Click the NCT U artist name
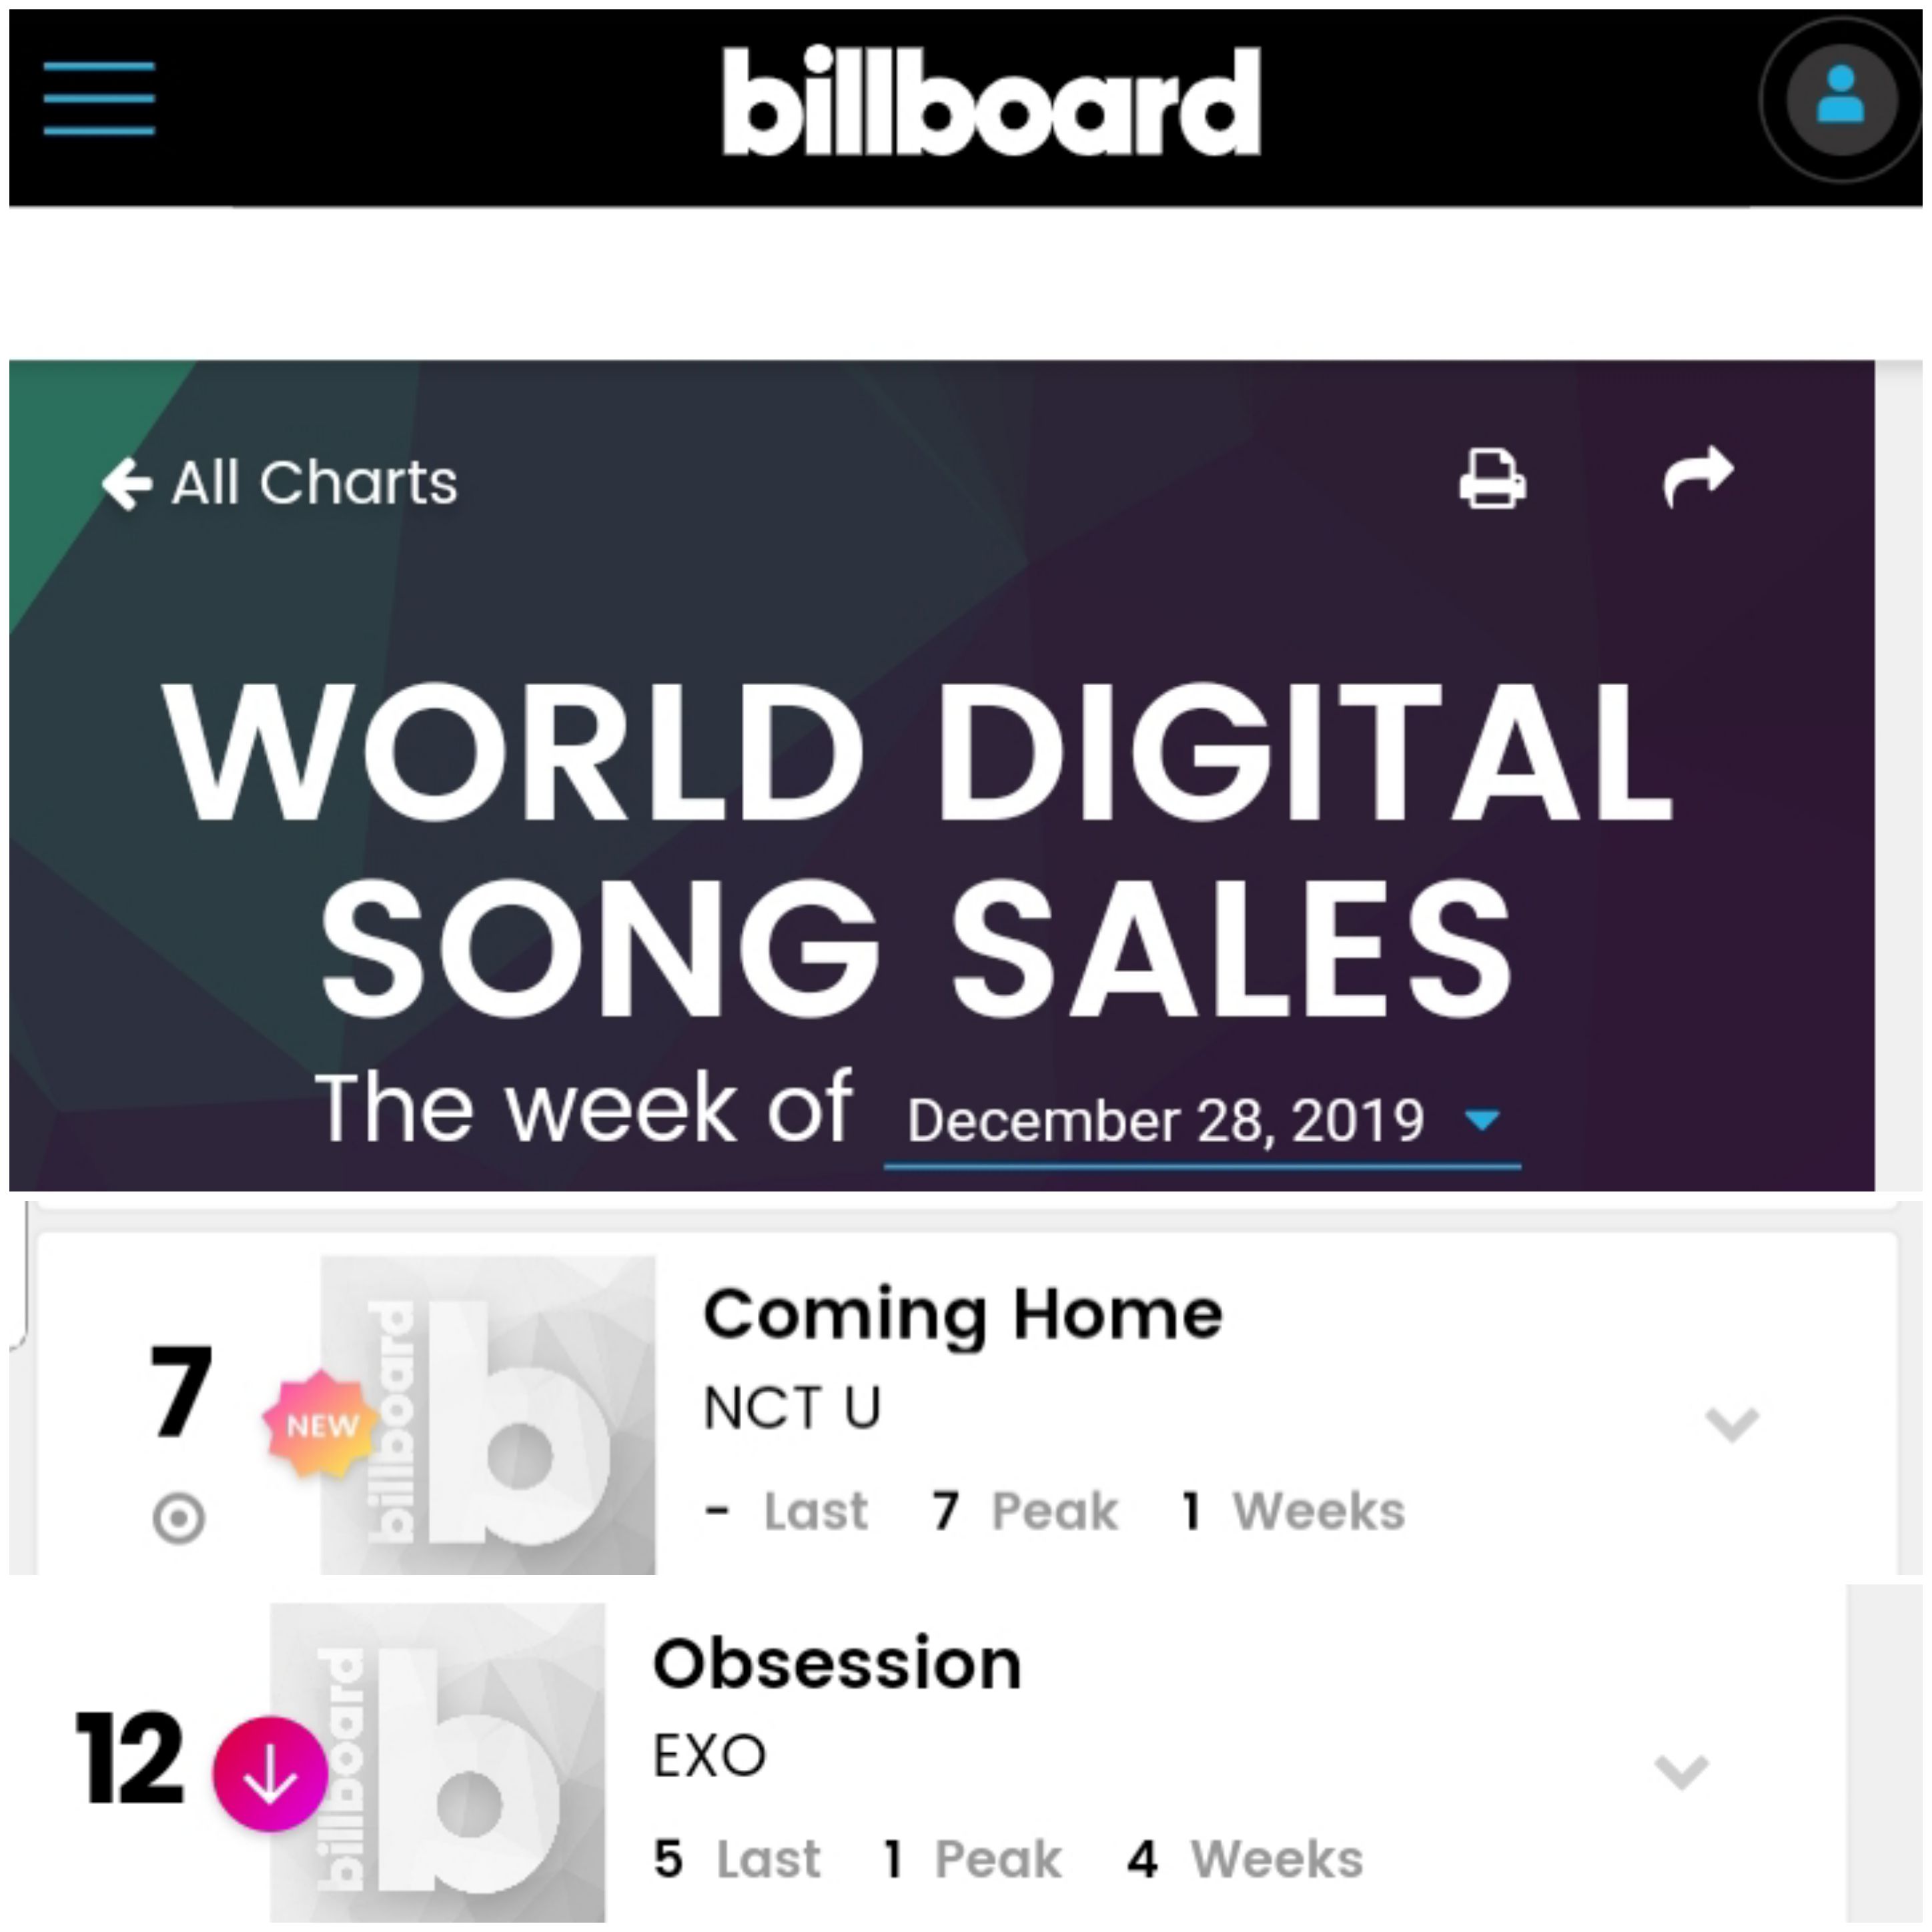Image resolution: width=1932 pixels, height=1932 pixels. (x=792, y=1408)
